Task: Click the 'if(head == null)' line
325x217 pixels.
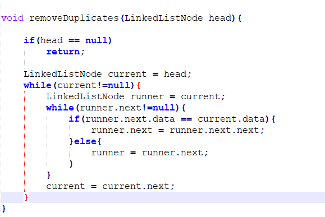Action: pos(68,40)
